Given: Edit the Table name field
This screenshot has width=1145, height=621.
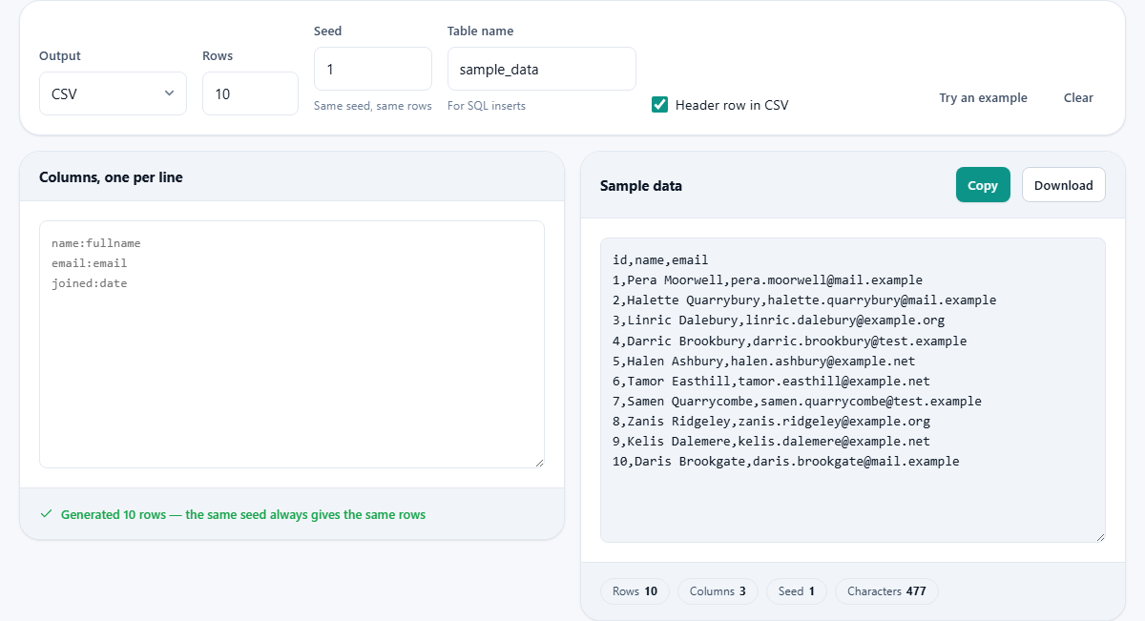Looking at the screenshot, I should tap(541, 69).
